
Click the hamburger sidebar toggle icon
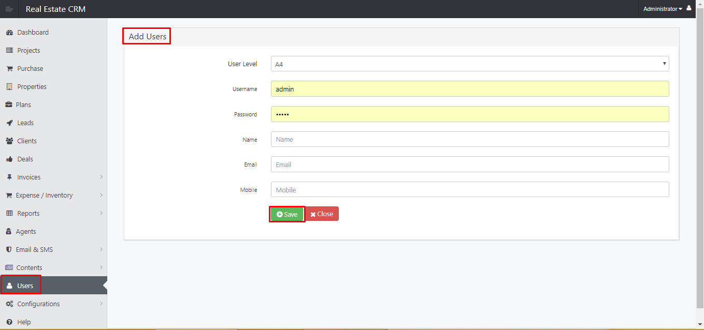click(x=9, y=9)
